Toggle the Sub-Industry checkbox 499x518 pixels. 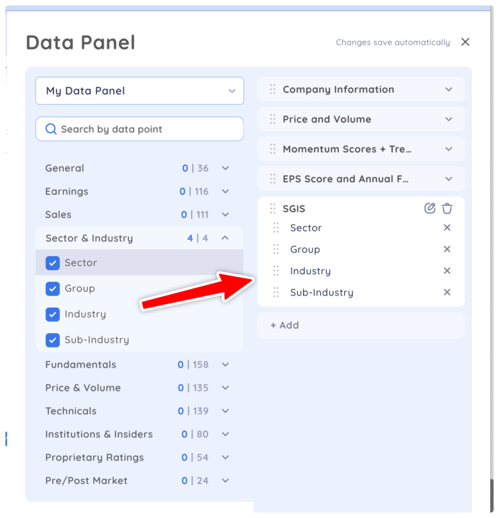[x=53, y=340]
